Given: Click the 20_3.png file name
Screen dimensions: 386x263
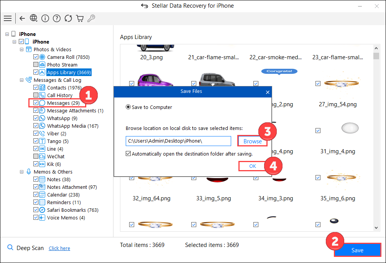Looking at the screenshot, I should tap(151, 57).
